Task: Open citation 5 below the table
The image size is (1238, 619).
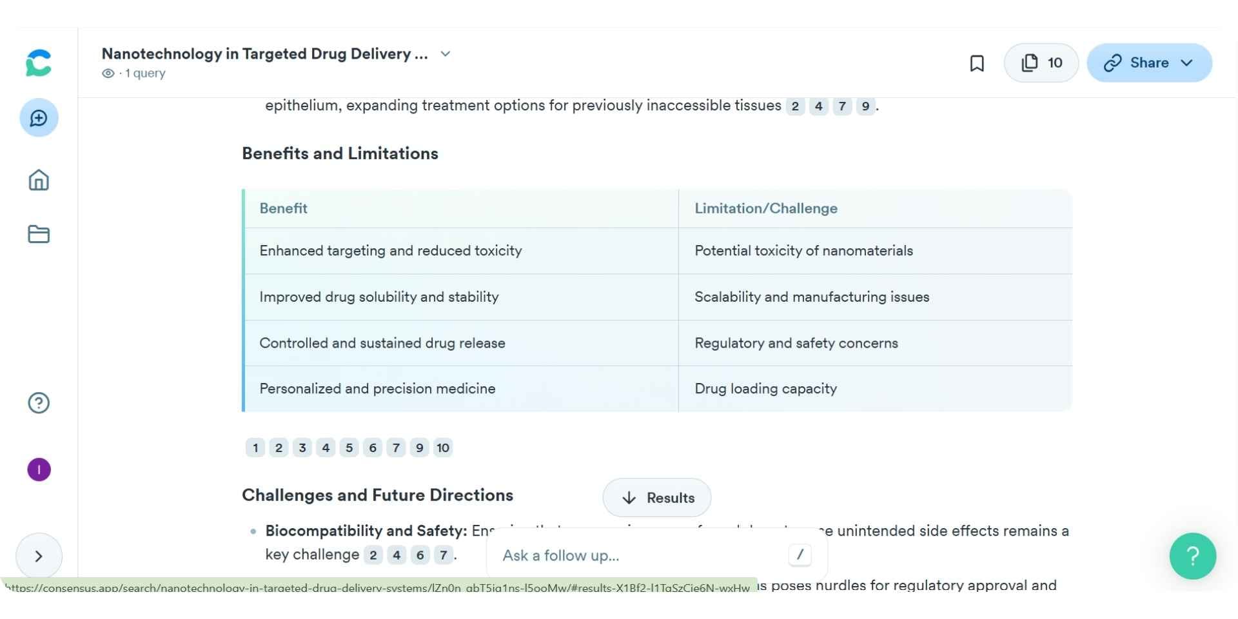Action: click(349, 448)
